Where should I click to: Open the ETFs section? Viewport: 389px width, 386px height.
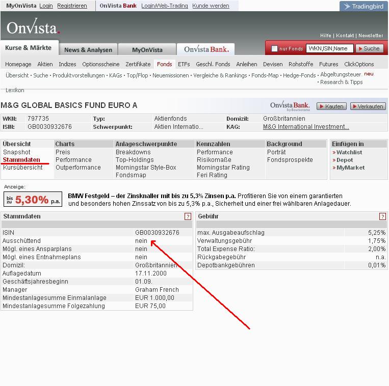[x=184, y=64]
